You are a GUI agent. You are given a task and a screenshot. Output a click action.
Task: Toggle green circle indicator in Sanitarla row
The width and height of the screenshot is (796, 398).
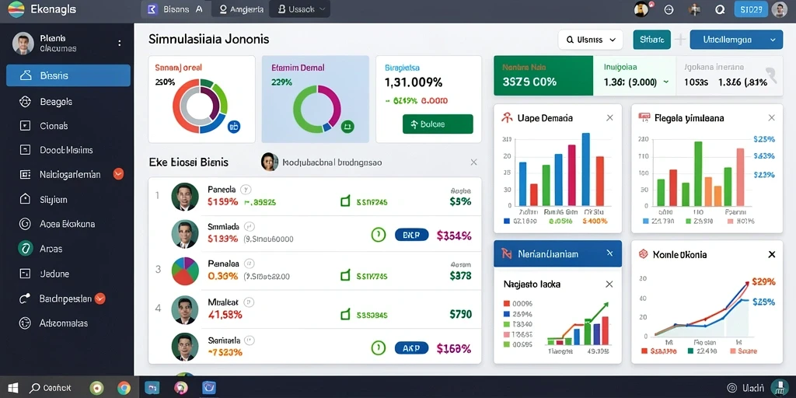click(379, 347)
